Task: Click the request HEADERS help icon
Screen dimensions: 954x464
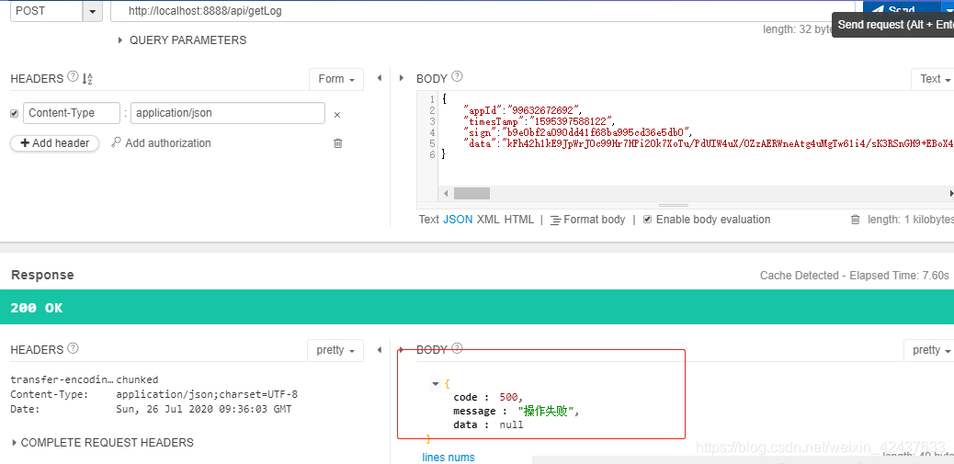Action: coord(73,76)
